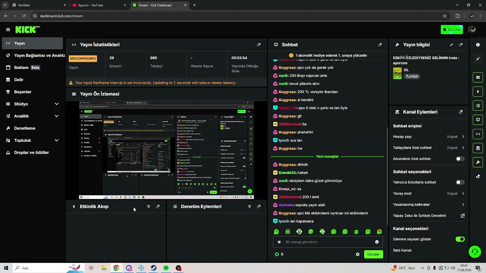Pop out the Kanal Eylemleri panel

tap(461, 112)
